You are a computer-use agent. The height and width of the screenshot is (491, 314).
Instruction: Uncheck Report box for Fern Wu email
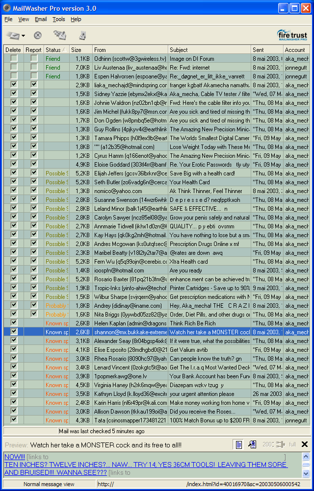pos(34,261)
